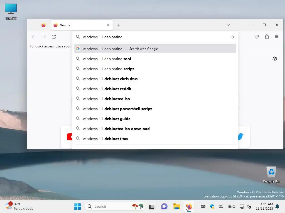Open File Explorer from the taskbar

176,206
